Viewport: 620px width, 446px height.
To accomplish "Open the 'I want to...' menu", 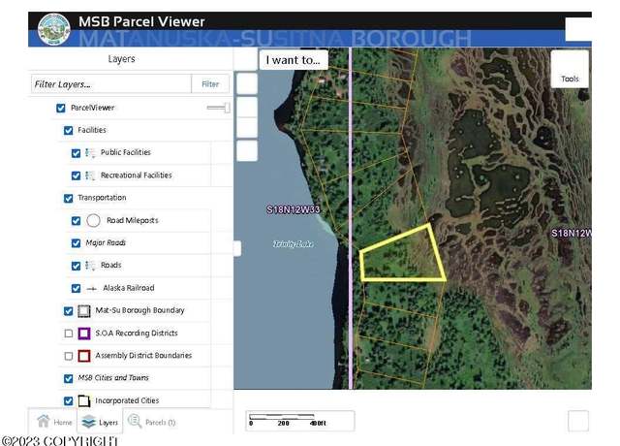I will point(294,60).
